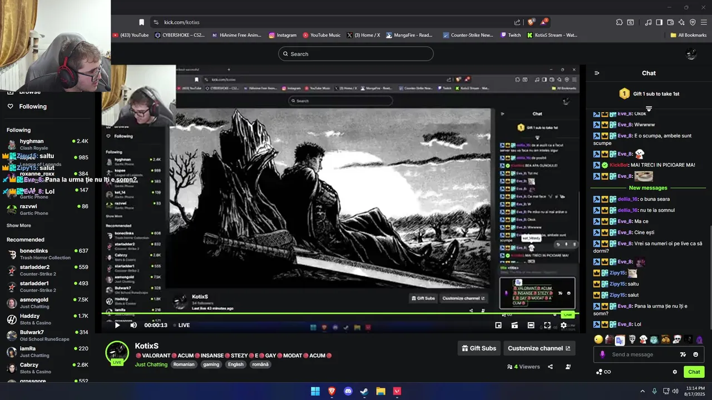
Task: Click the follow user icon beside share
Action: pos(568,367)
